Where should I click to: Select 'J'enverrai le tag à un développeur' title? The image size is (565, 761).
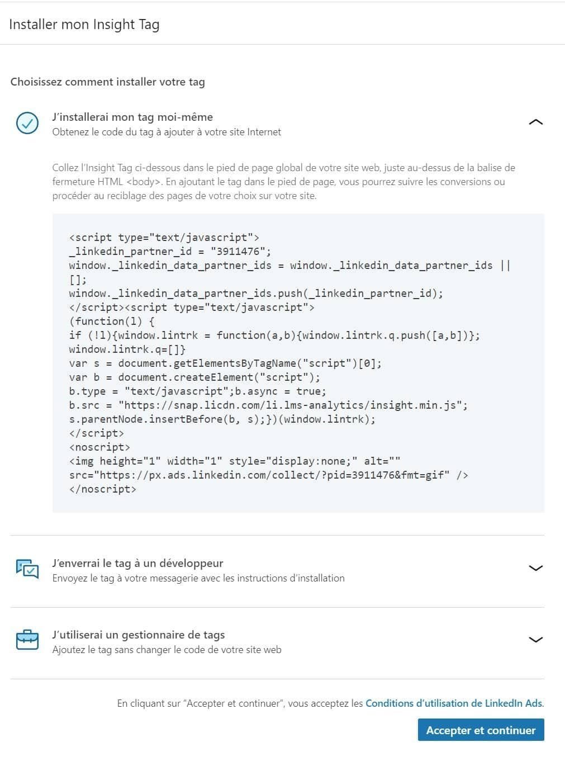point(137,563)
